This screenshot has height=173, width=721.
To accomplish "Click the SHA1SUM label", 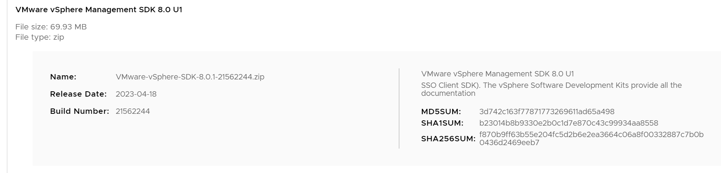I will coord(442,123).
